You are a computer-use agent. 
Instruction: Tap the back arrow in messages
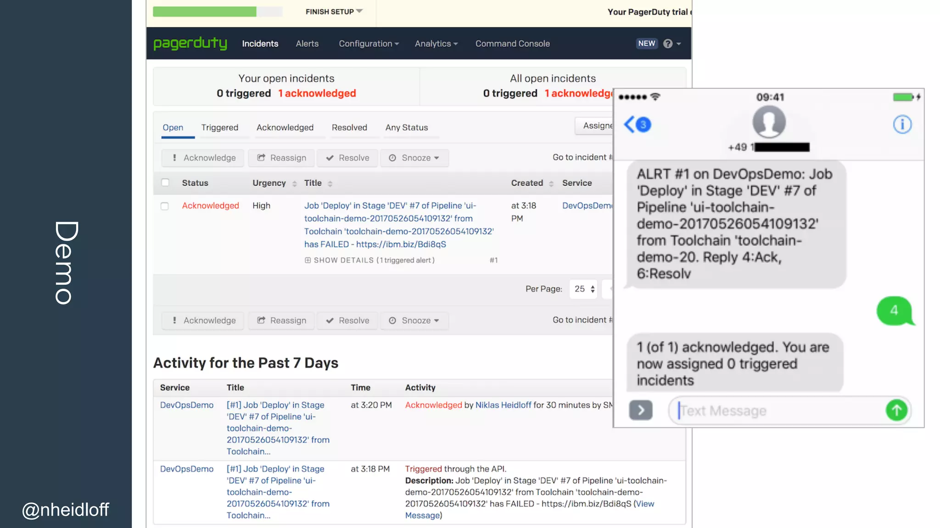click(630, 124)
